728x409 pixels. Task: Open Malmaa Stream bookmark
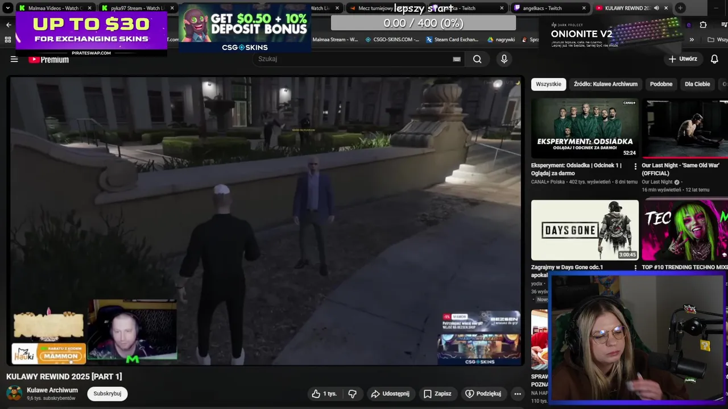click(x=335, y=40)
